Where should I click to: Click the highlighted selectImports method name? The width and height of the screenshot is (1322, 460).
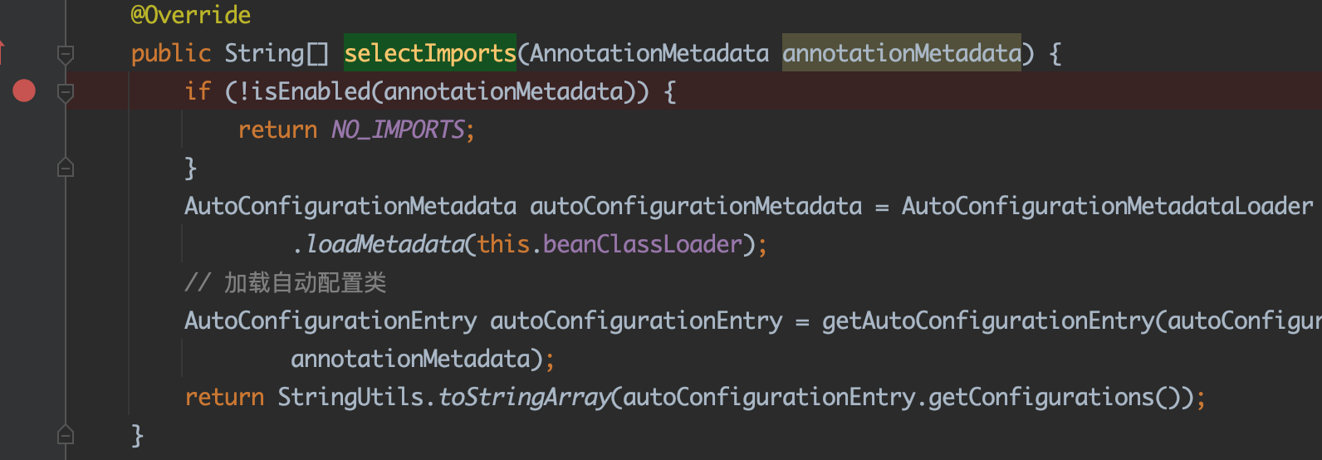tap(430, 53)
